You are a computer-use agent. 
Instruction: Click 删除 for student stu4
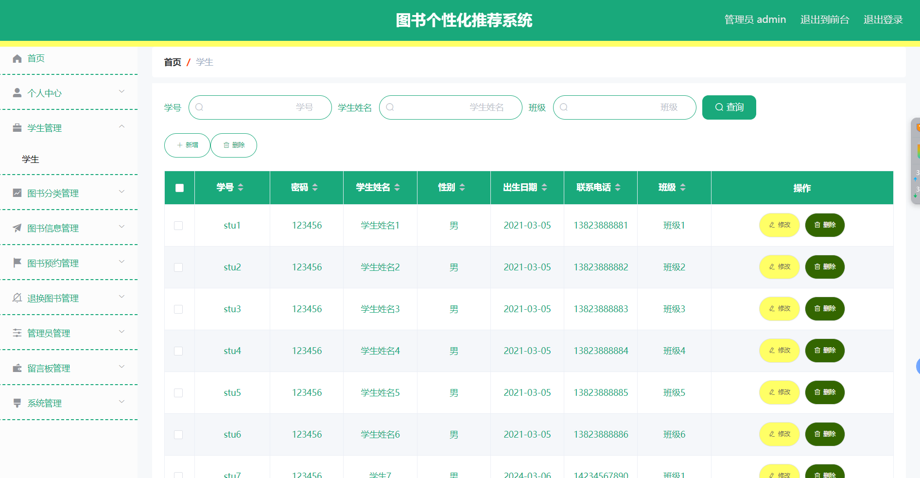[x=825, y=351]
